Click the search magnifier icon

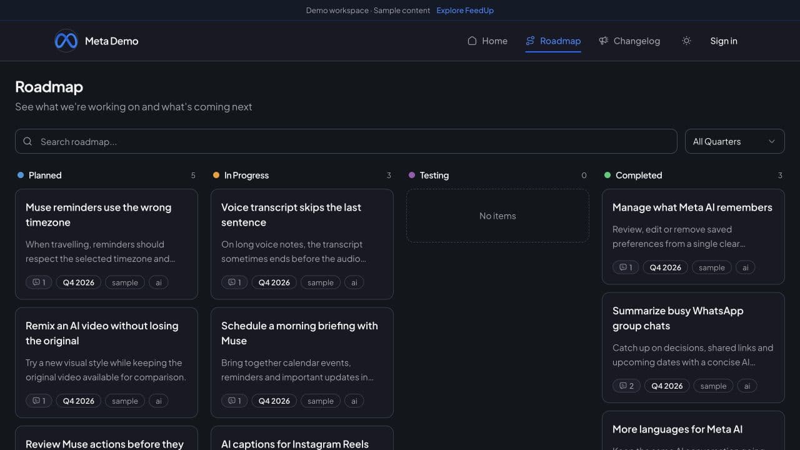click(x=27, y=141)
